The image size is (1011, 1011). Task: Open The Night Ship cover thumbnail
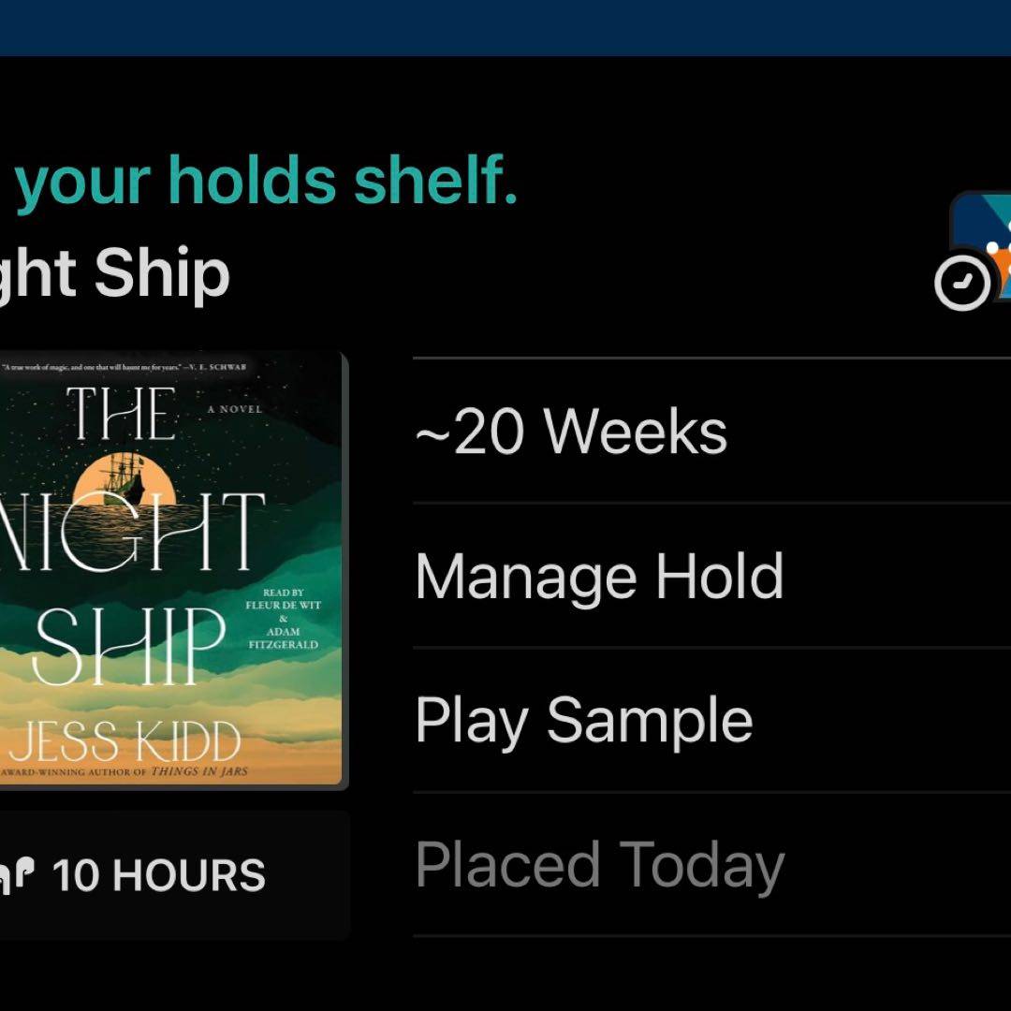(168, 569)
